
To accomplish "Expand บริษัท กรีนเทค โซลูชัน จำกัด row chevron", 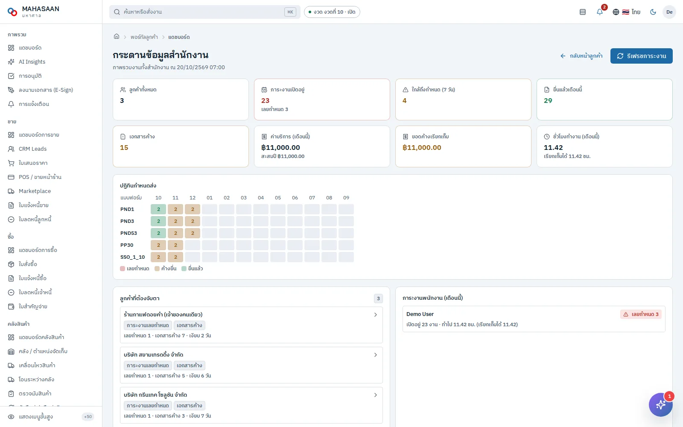I will 376,395.
